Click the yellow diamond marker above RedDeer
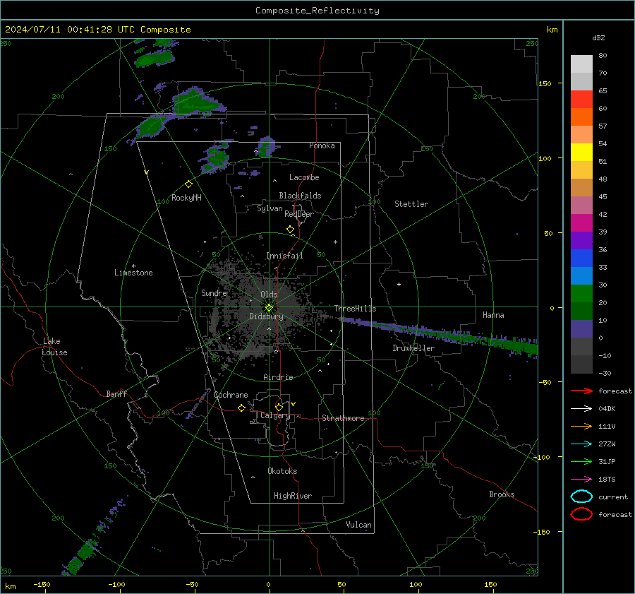 pos(291,229)
